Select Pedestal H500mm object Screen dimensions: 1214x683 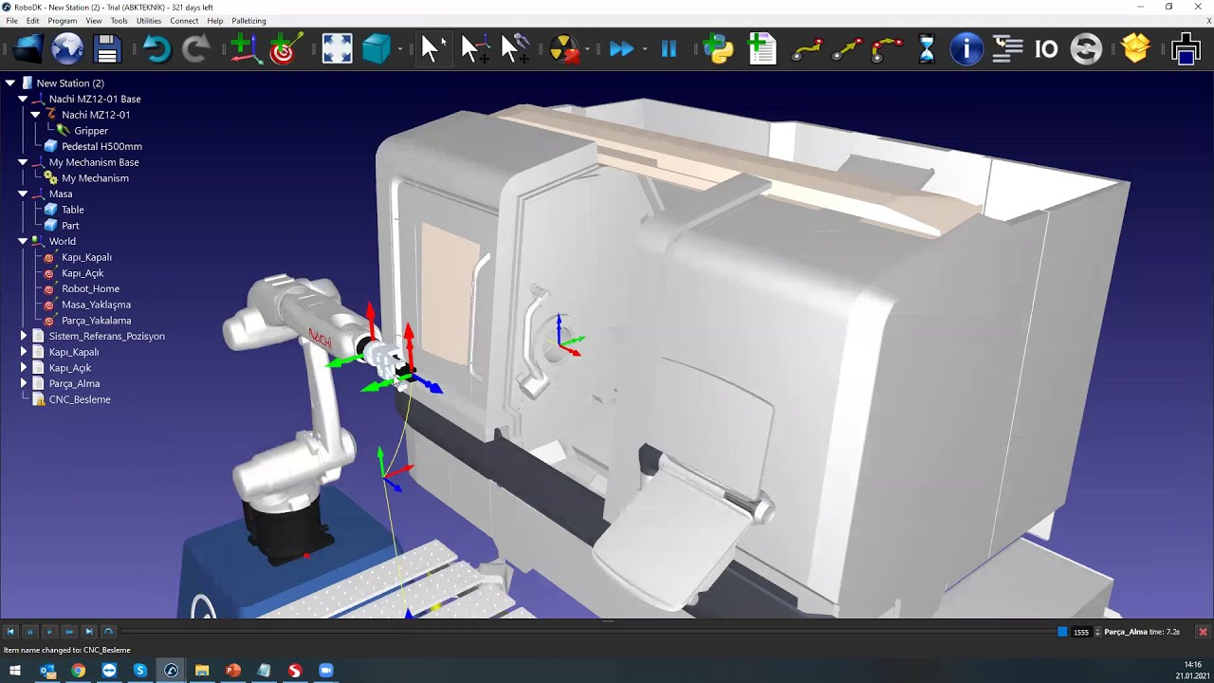[x=101, y=146]
